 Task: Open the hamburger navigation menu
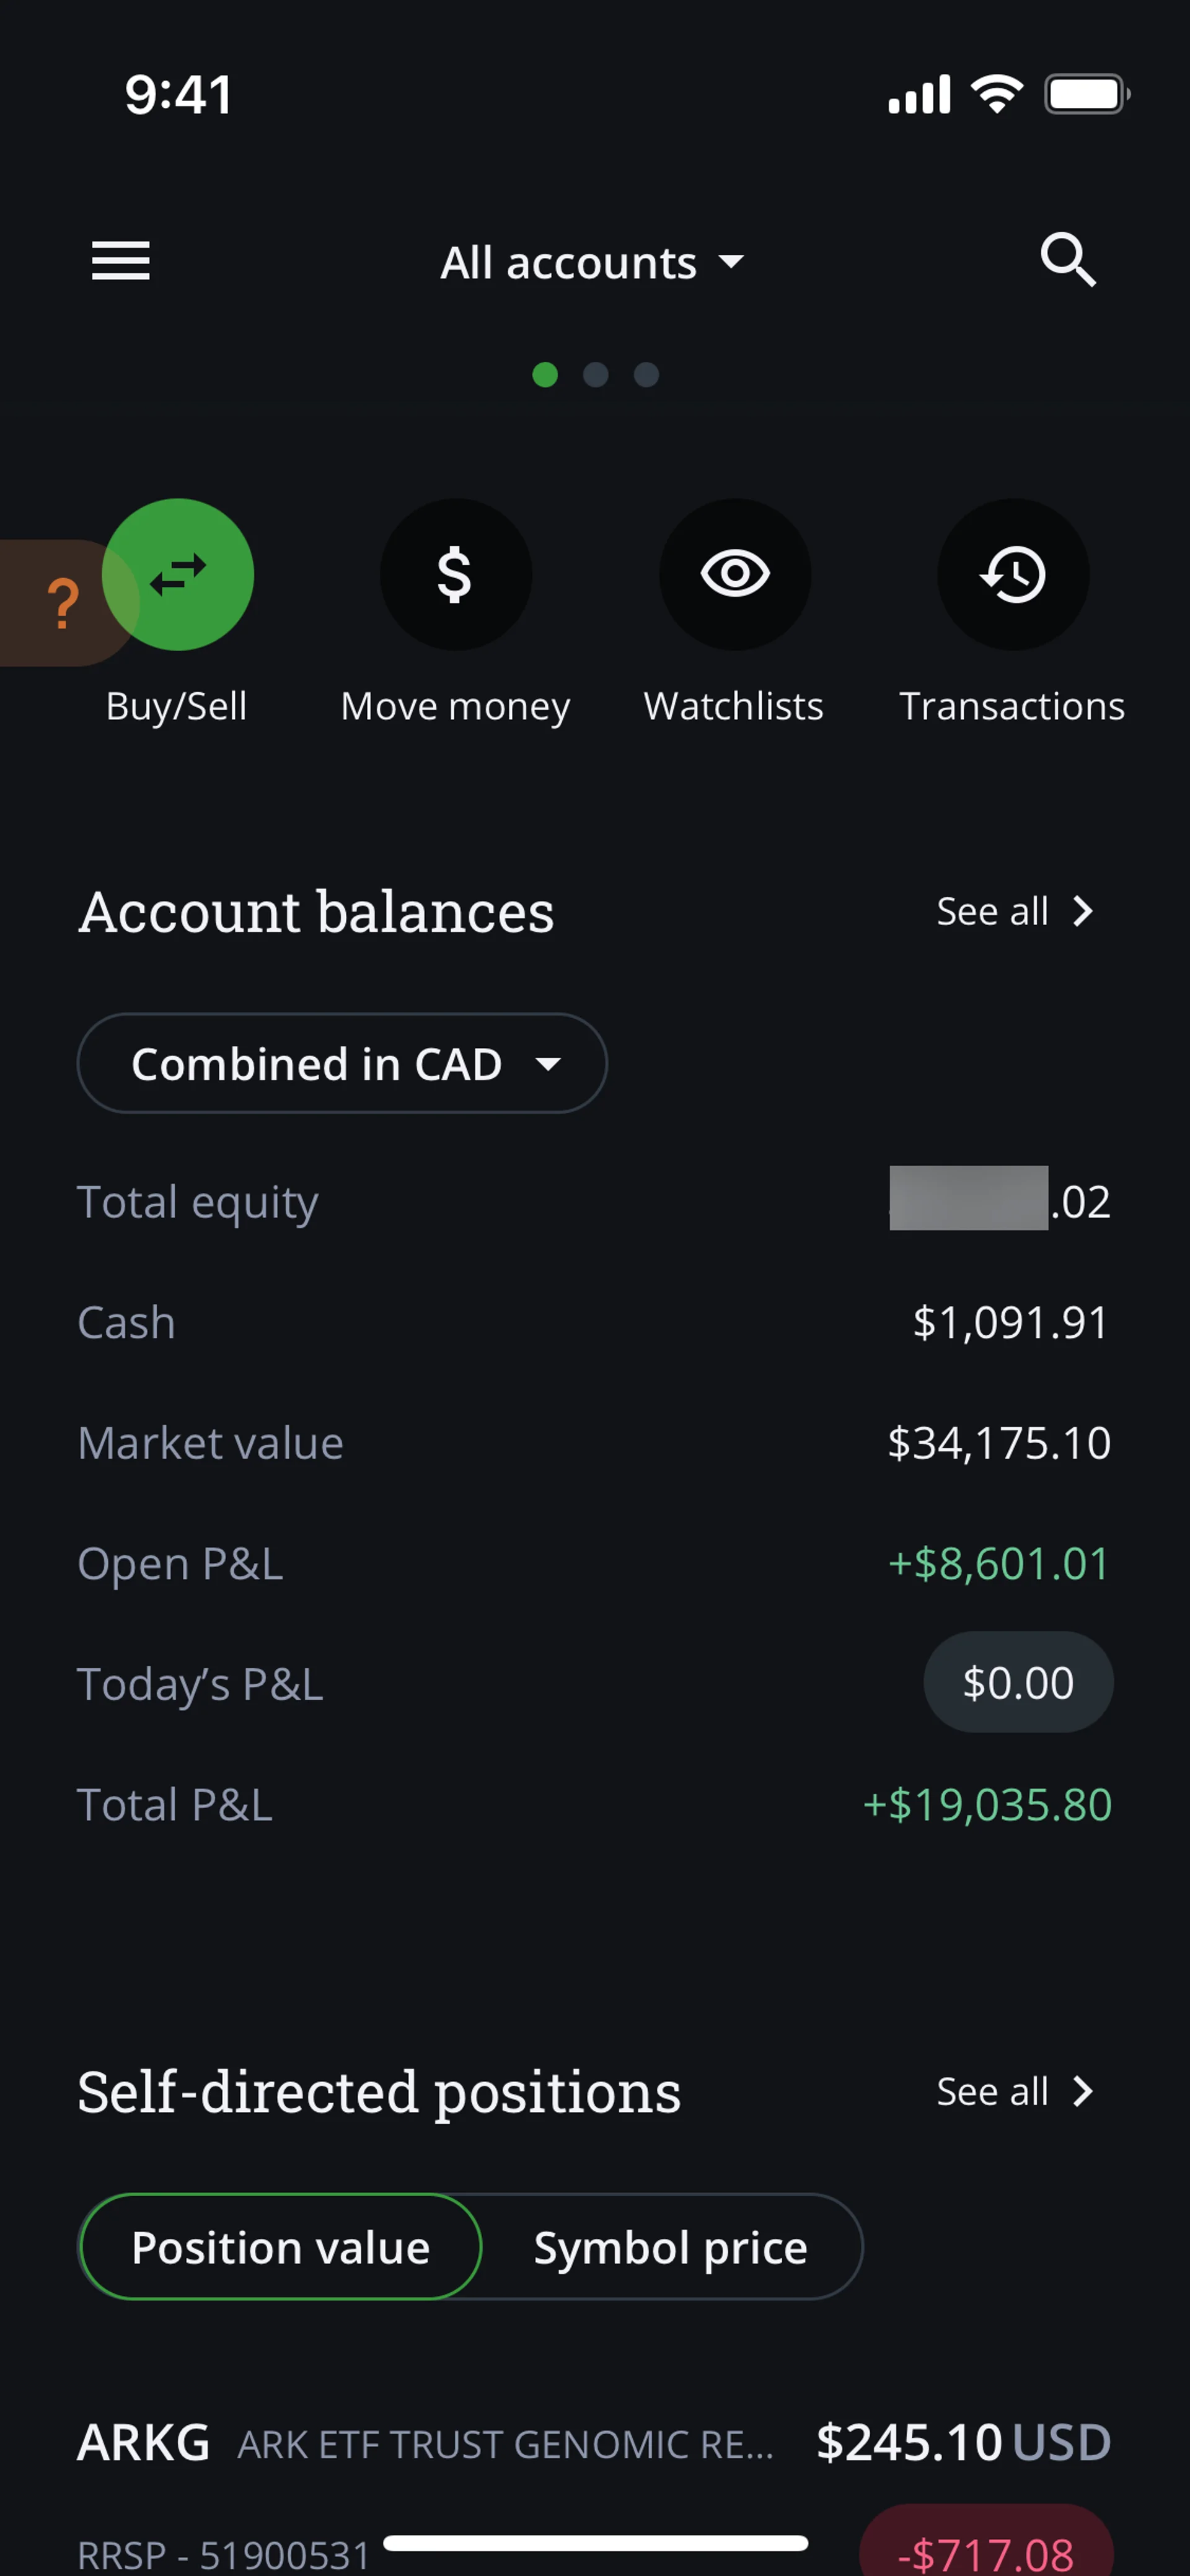(121, 261)
